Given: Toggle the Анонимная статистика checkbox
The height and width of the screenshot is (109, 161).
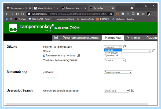Looking at the screenshot, I should click(x=44, y=56).
